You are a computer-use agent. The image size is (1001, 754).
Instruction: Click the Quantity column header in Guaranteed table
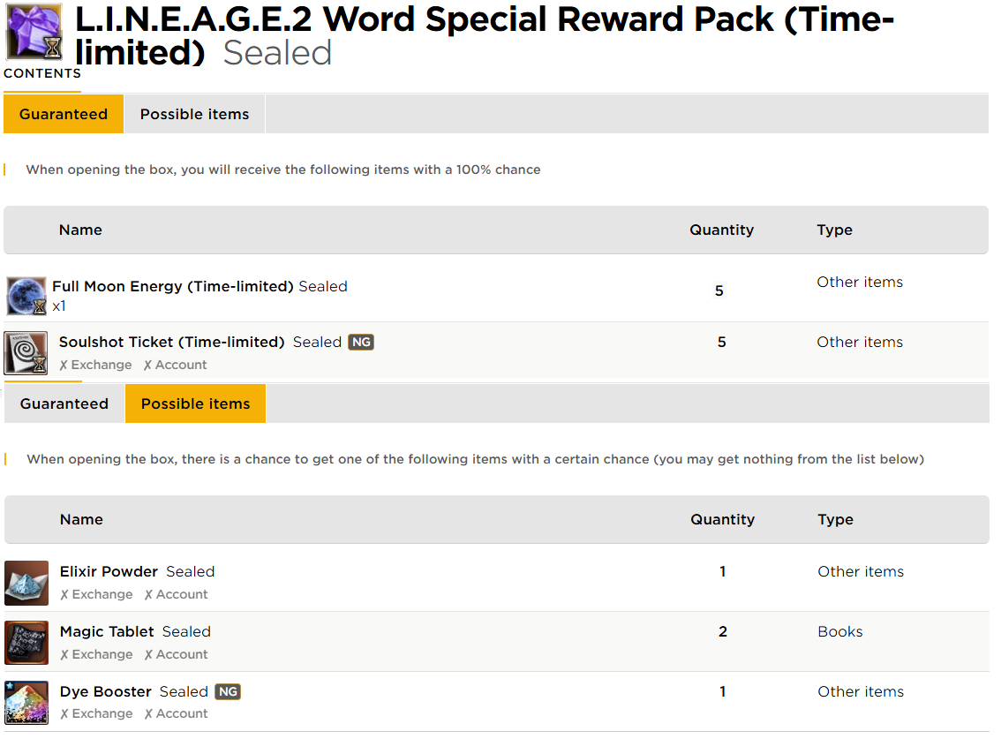[721, 230]
